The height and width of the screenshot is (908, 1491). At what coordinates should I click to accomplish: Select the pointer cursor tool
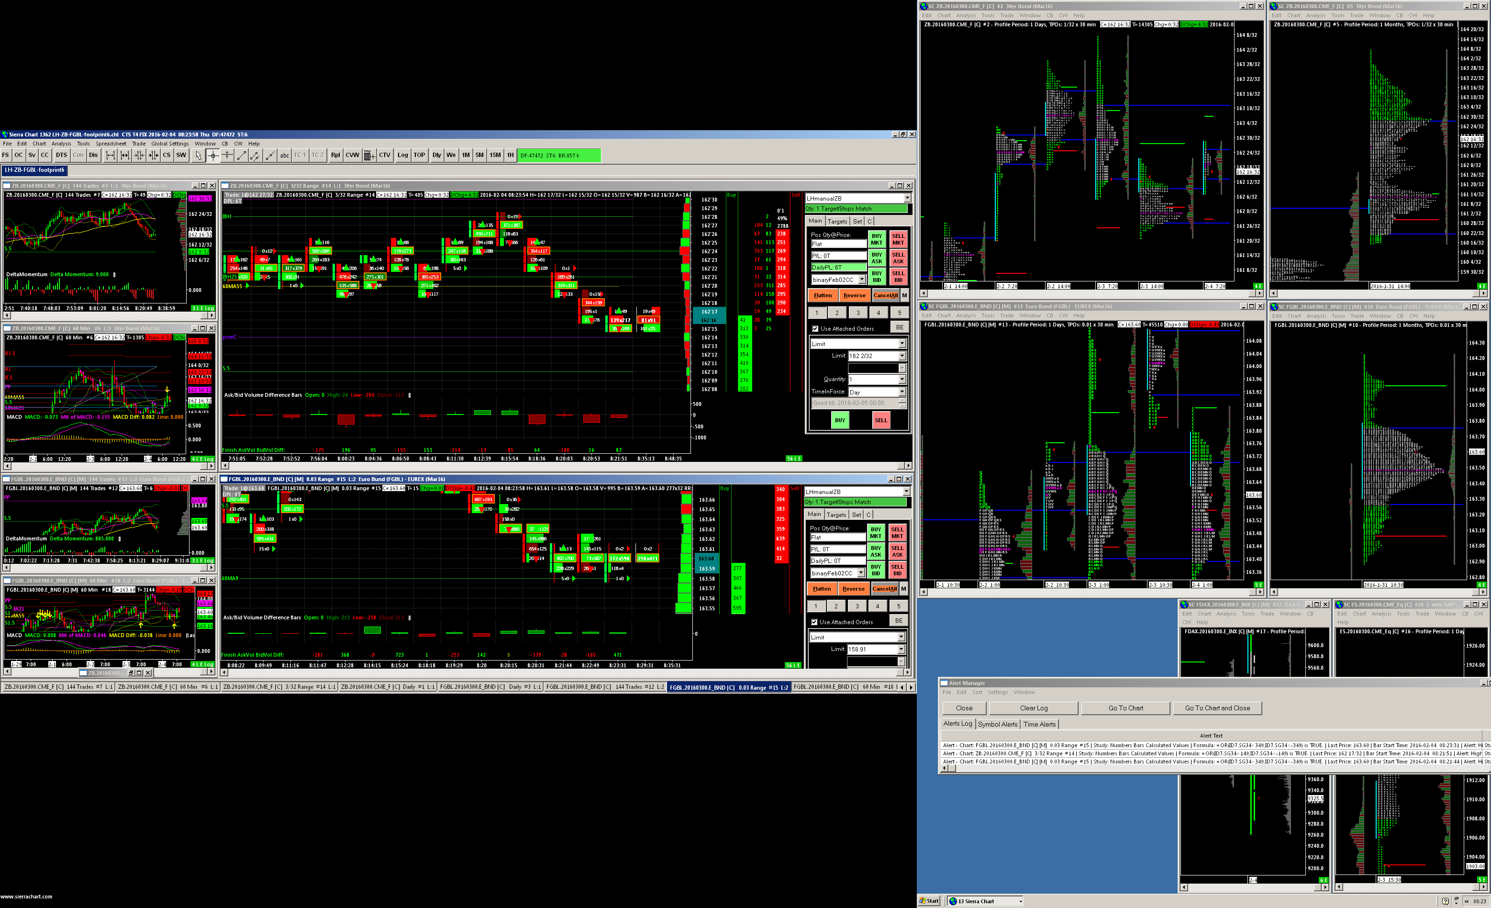(198, 156)
